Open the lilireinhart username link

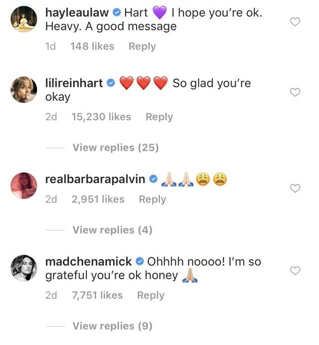(x=74, y=83)
